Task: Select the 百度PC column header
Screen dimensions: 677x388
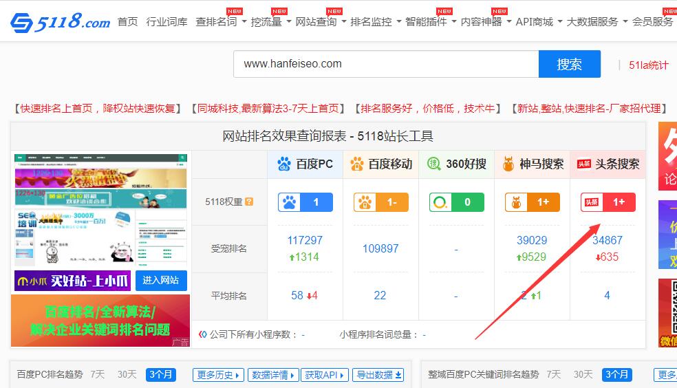Action: click(x=305, y=164)
